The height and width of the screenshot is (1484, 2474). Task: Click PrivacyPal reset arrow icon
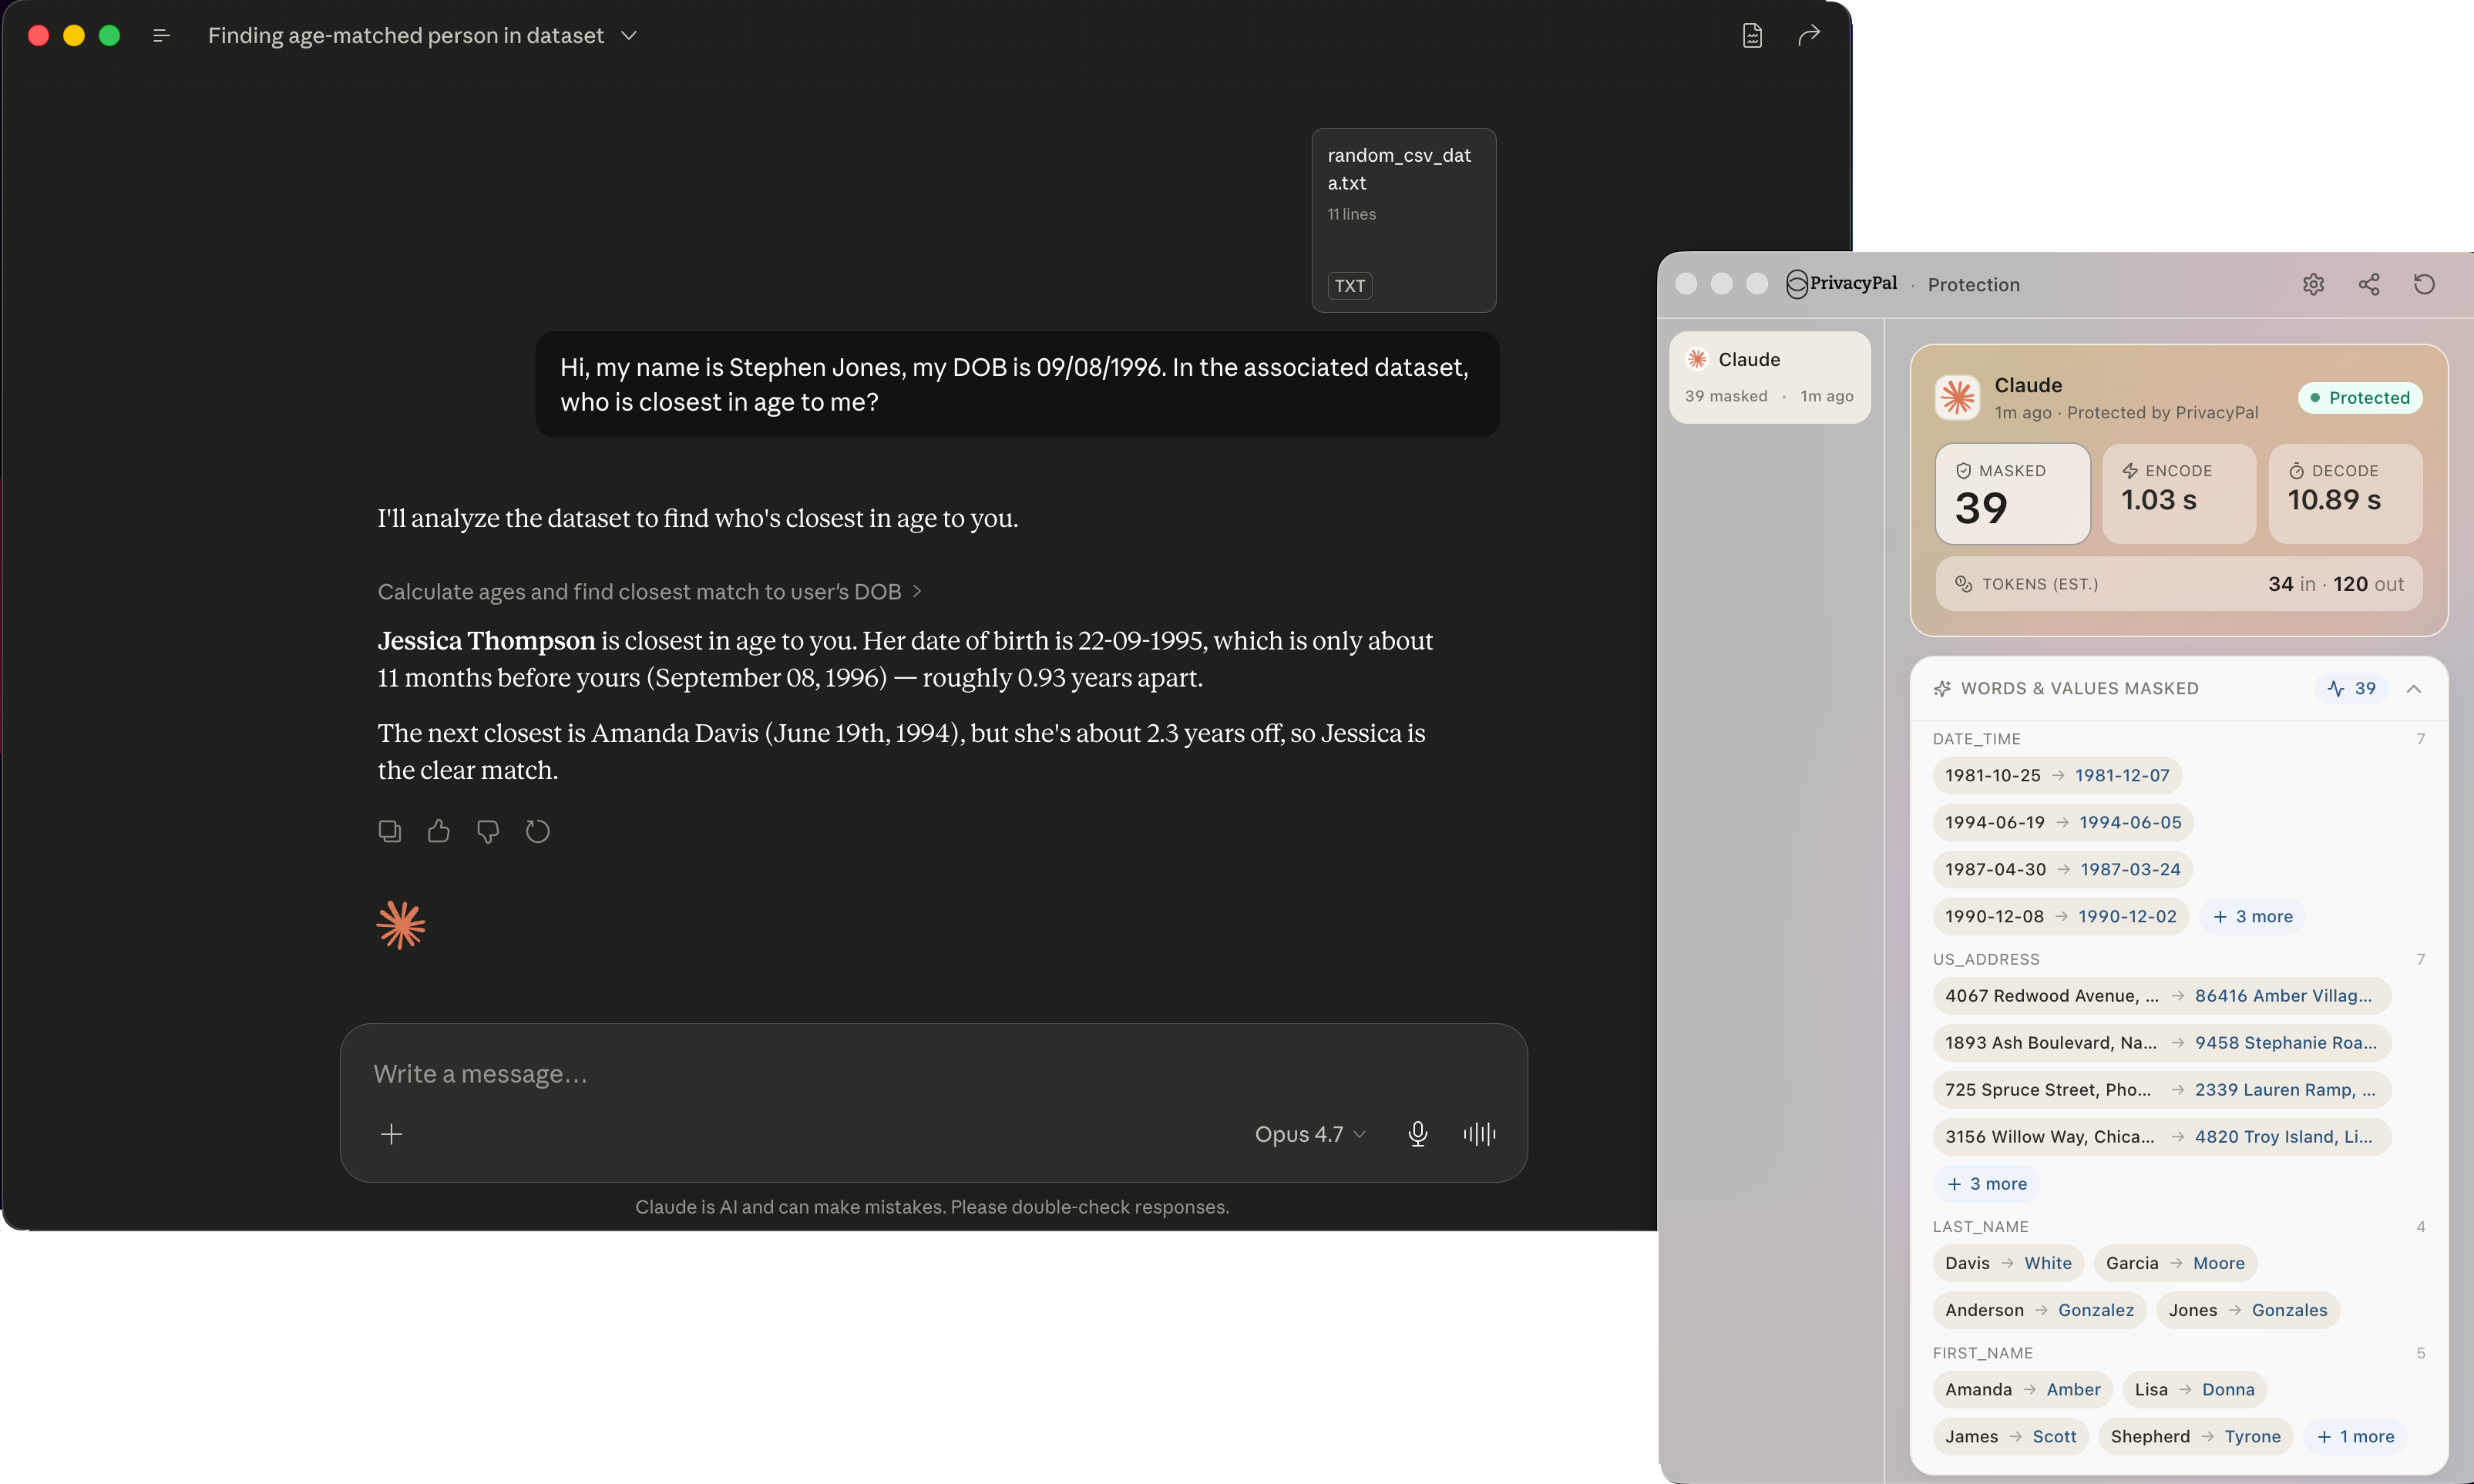[2424, 285]
